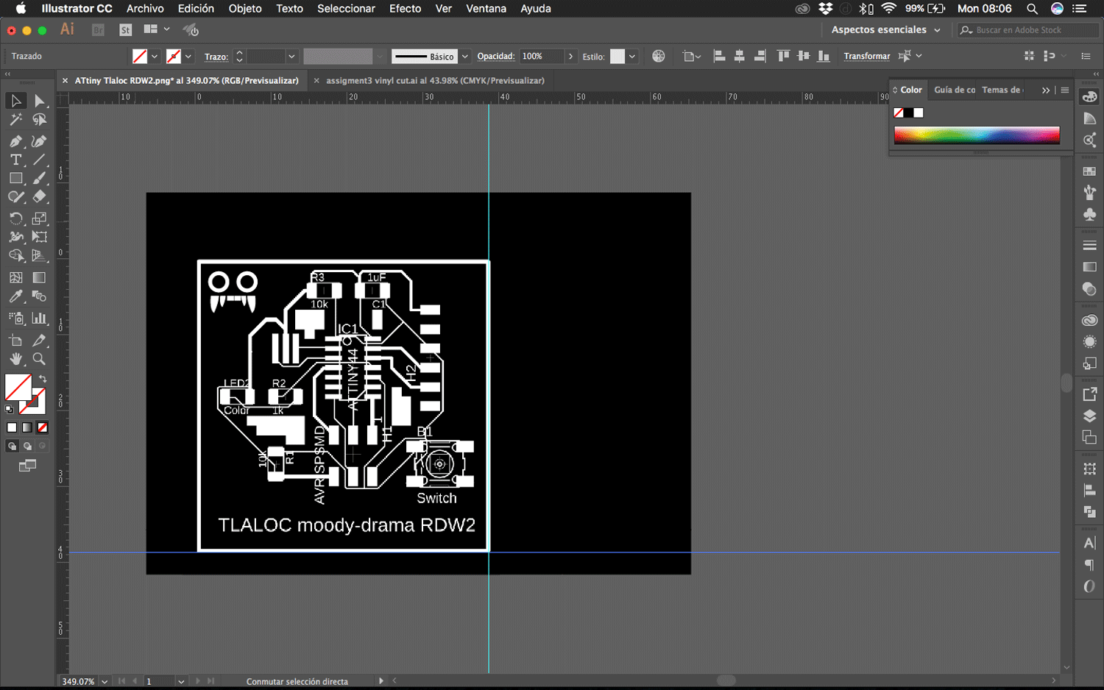Select the Hand tool
The image size is (1104, 690).
[x=15, y=359]
